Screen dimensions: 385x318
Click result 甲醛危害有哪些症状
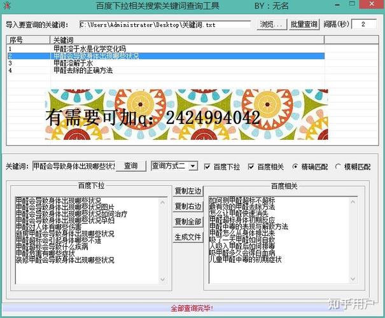click(45, 253)
